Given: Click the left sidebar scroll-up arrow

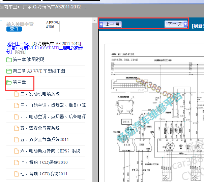Looking at the screenshot, I should [x=95, y=20].
